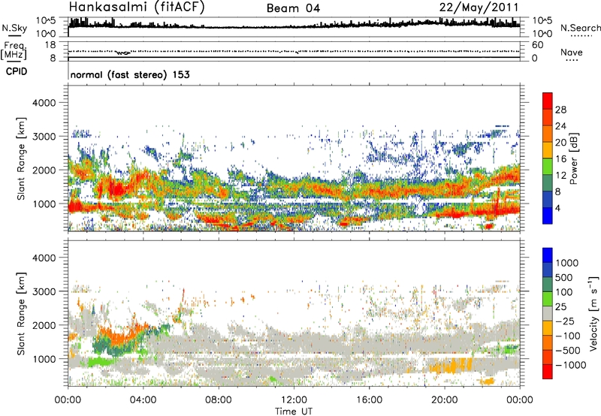Select the "Freq. [MHz]" axis label

tap(14, 51)
